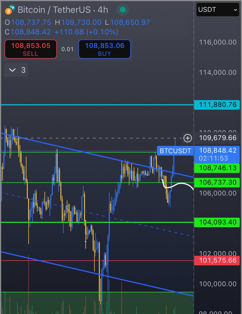Tap the Bitcoin symbol logo icon
The width and height of the screenshot is (242, 314).
click(x=9, y=11)
